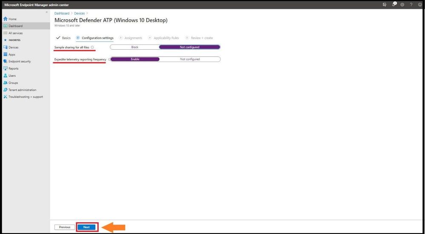Set Expedite telemetry to Enable
Image resolution: width=425 pixels, height=234 pixels.
pos(135,59)
